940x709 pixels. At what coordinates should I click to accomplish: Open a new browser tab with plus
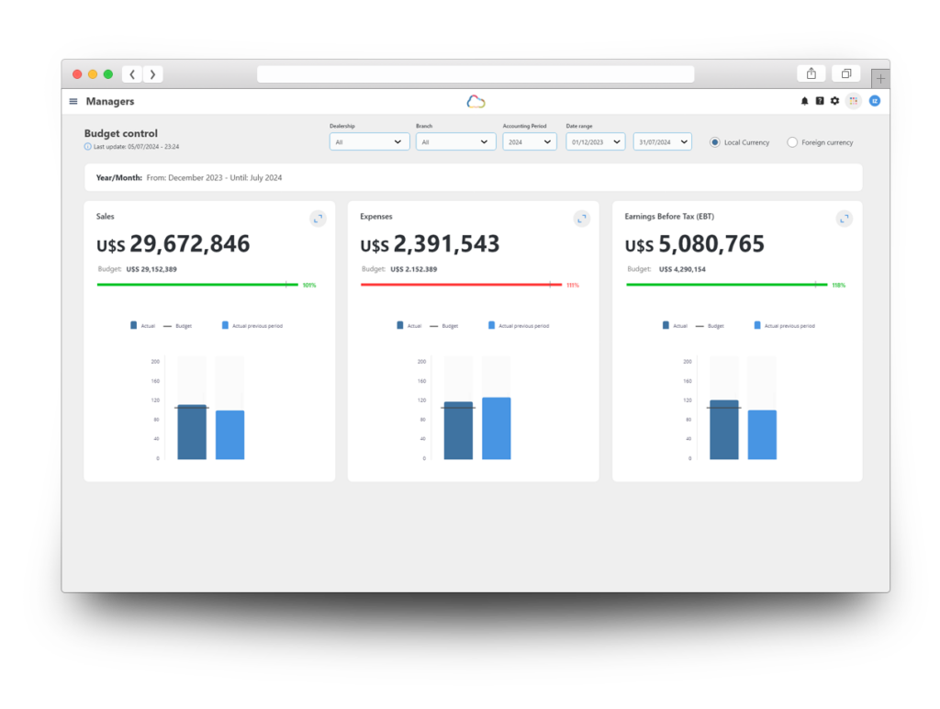point(880,79)
